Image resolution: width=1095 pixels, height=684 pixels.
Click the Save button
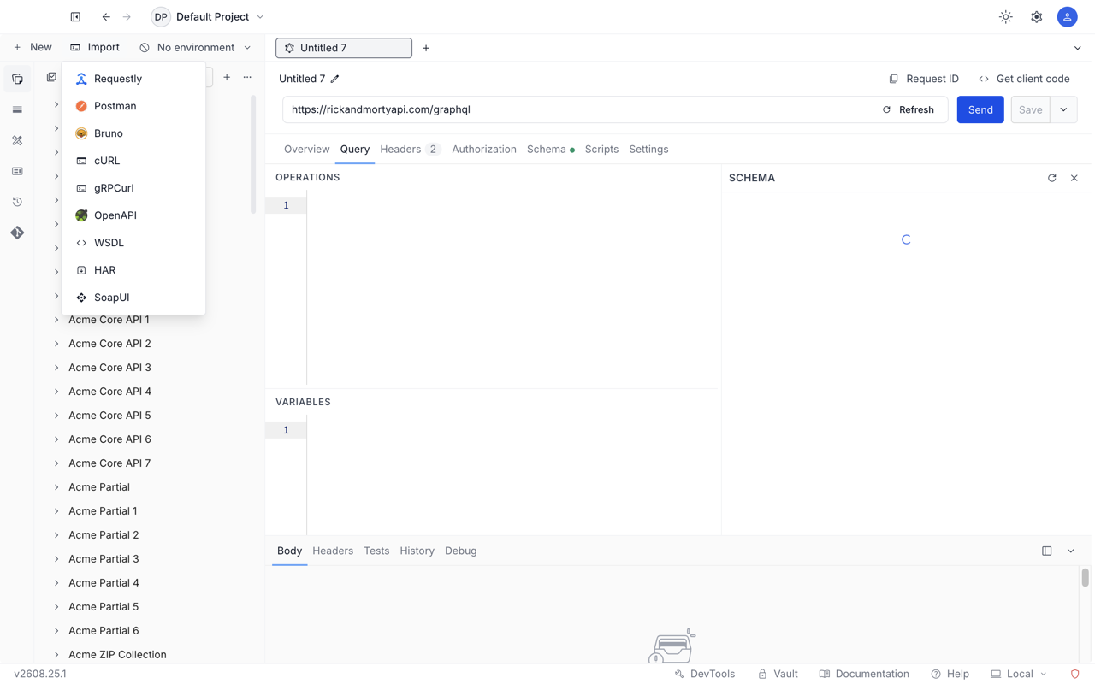(1030, 109)
